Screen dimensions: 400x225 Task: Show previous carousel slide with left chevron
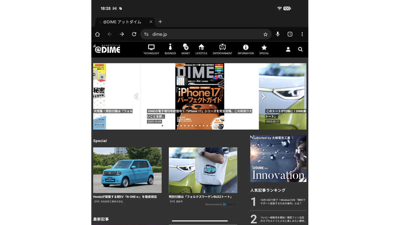point(136,96)
